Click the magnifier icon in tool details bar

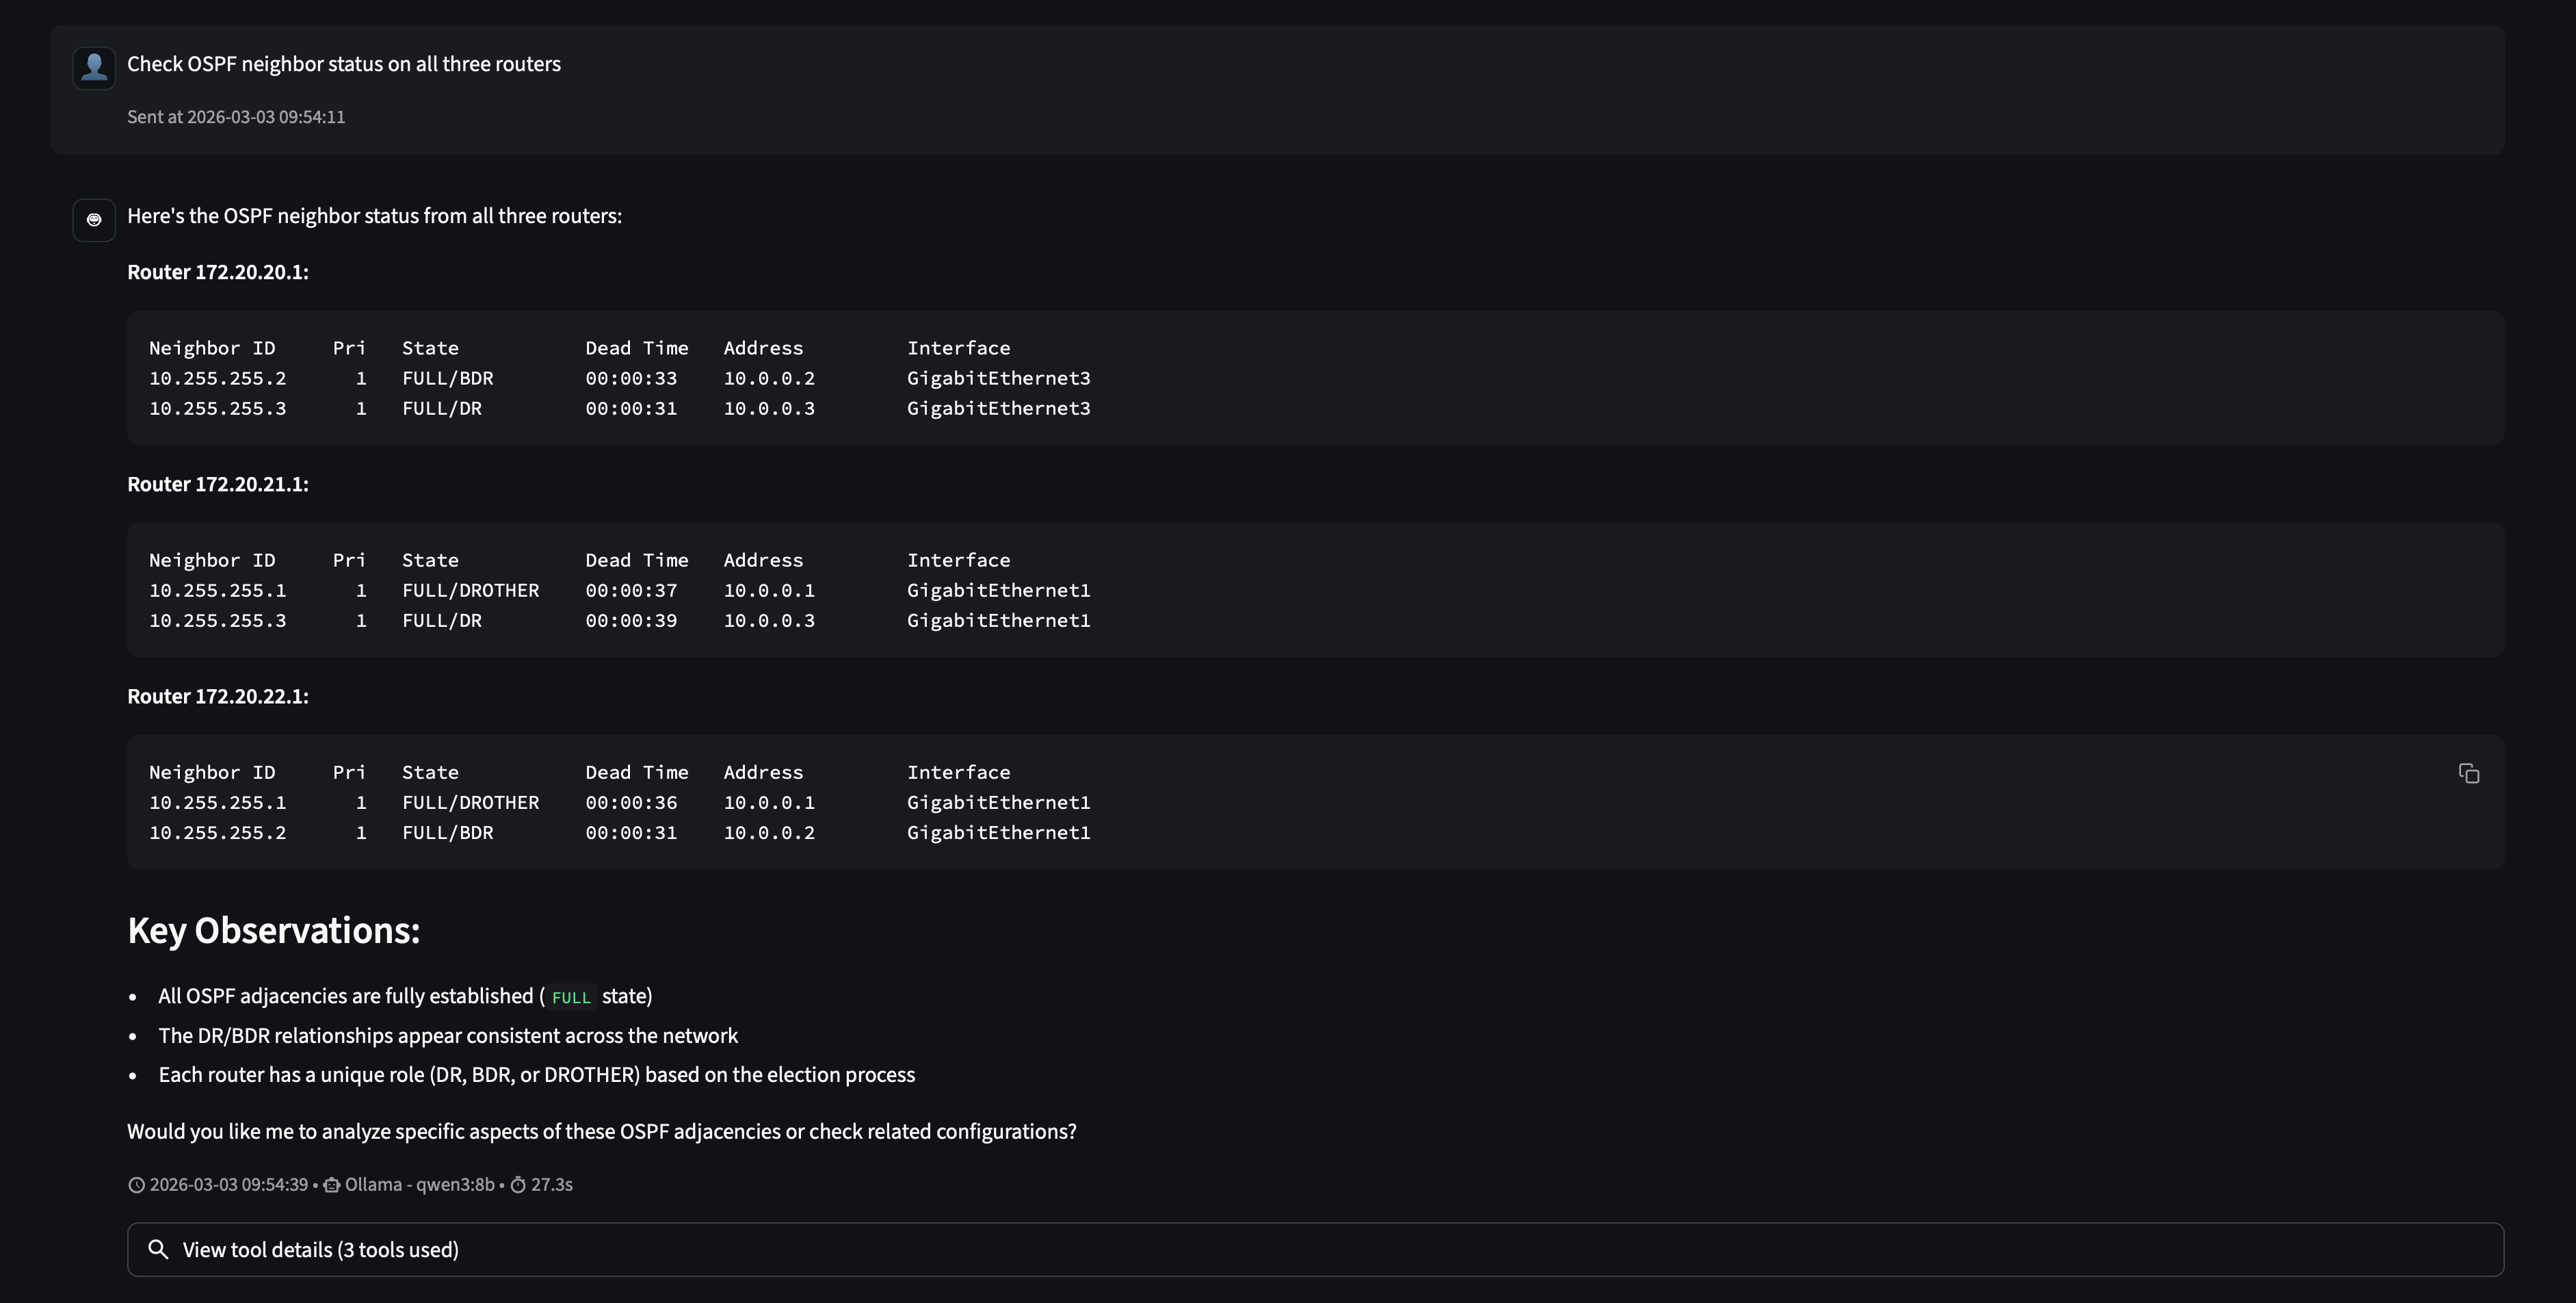point(159,1249)
